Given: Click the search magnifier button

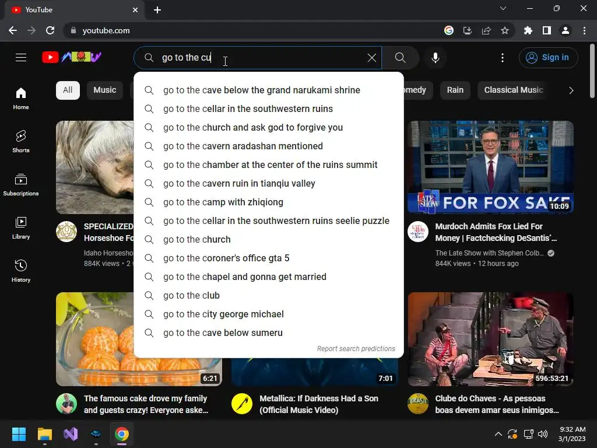Looking at the screenshot, I should [x=400, y=58].
